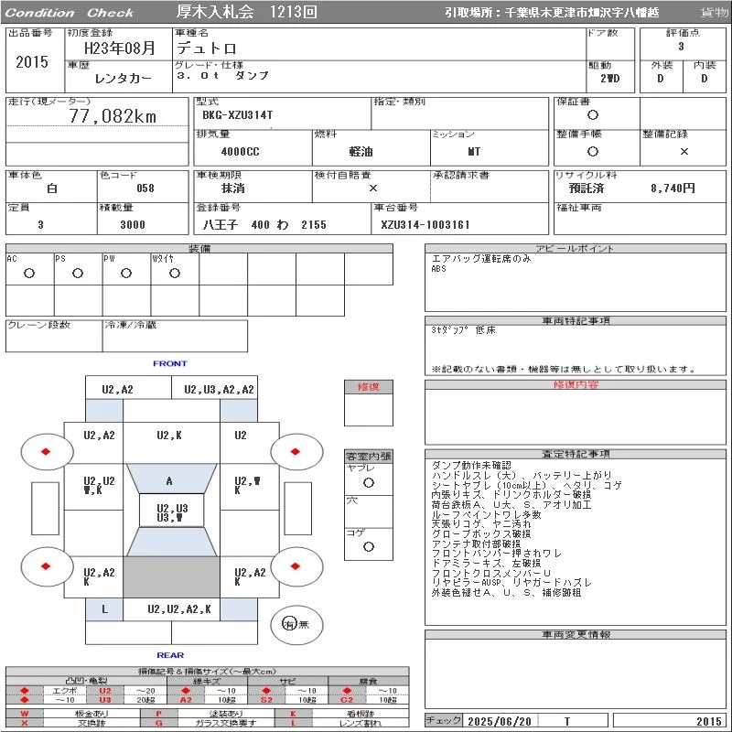The image size is (732, 732).
Task: Click the model code BKG-XZU314T
Action: [x=238, y=115]
